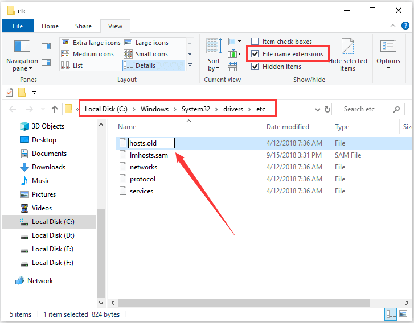Refresh the etc folder

[327, 109]
